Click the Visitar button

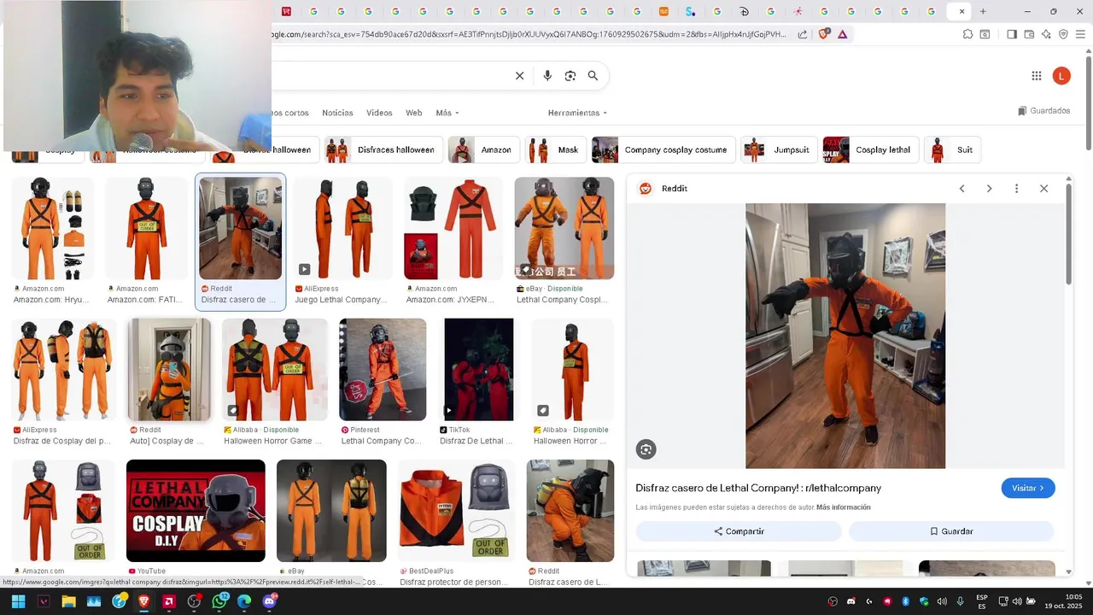tap(1028, 488)
